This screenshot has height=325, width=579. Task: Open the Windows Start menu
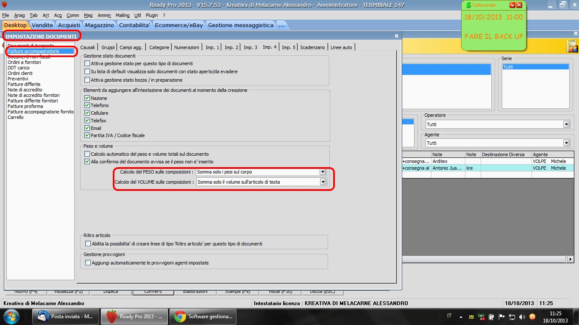click(11, 316)
